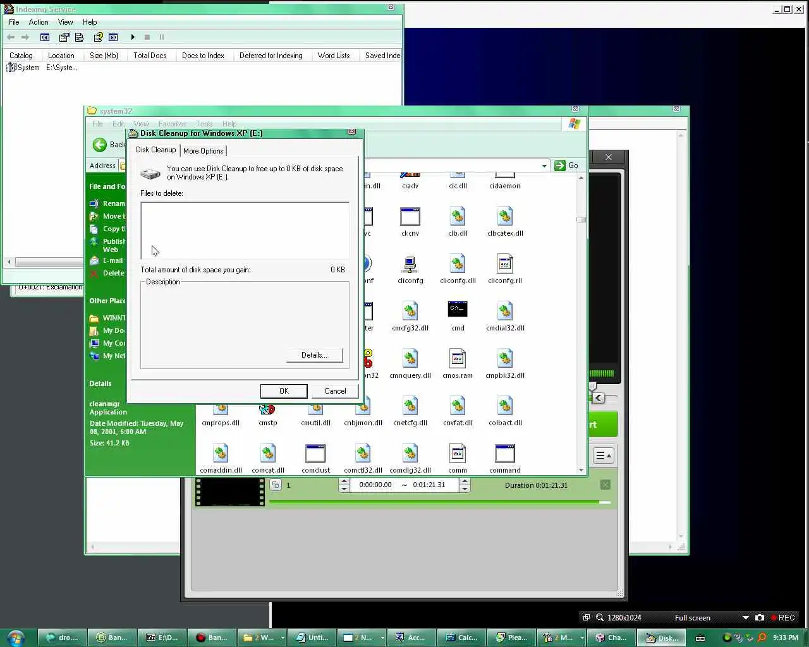809x647 pixels.
Task: Select the Disk Cleanup tab
Action: pyautogui.click(x=155, y=150)
